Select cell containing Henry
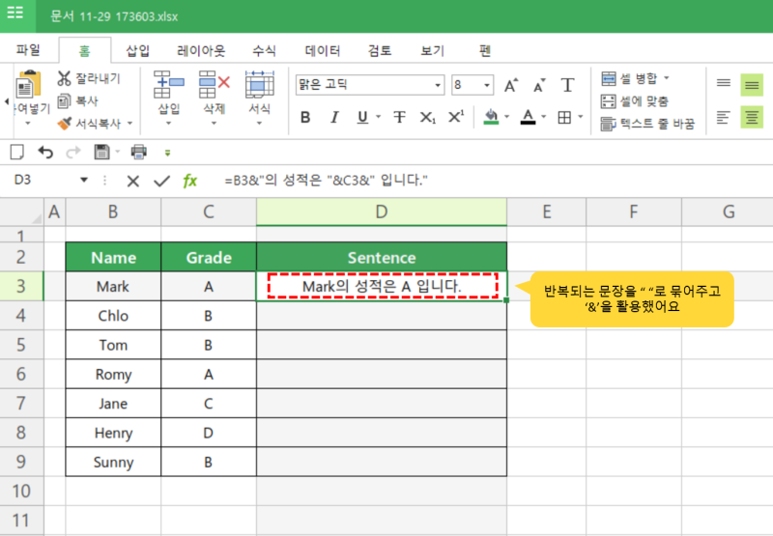 [113, 433]
